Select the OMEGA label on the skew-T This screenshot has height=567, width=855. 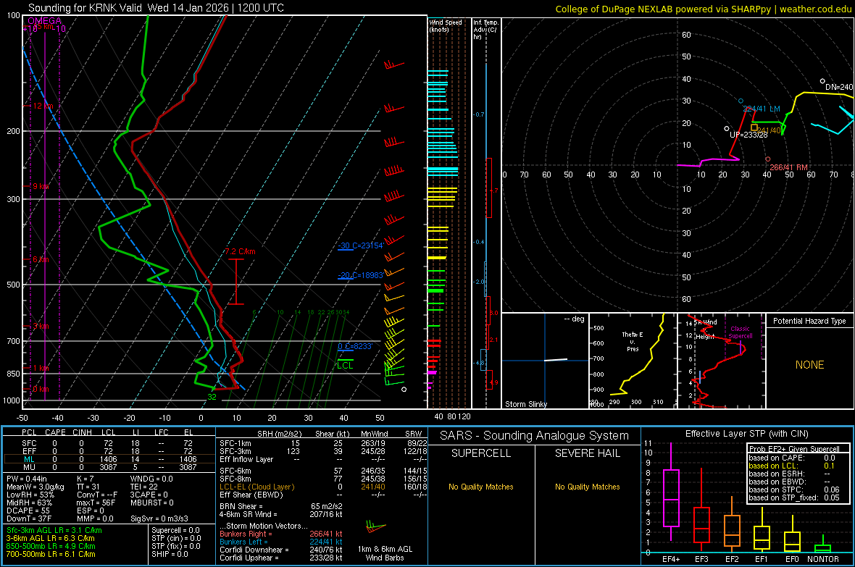pyautogui.click(x=45, y=21)
